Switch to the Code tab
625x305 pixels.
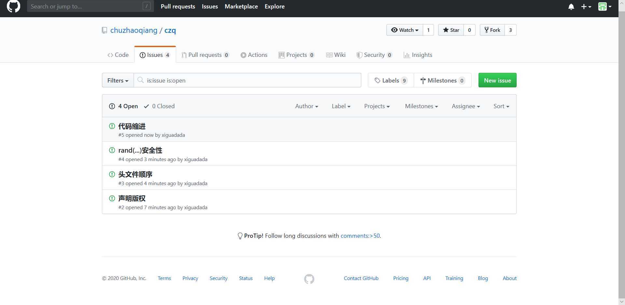tap(118, 55)
